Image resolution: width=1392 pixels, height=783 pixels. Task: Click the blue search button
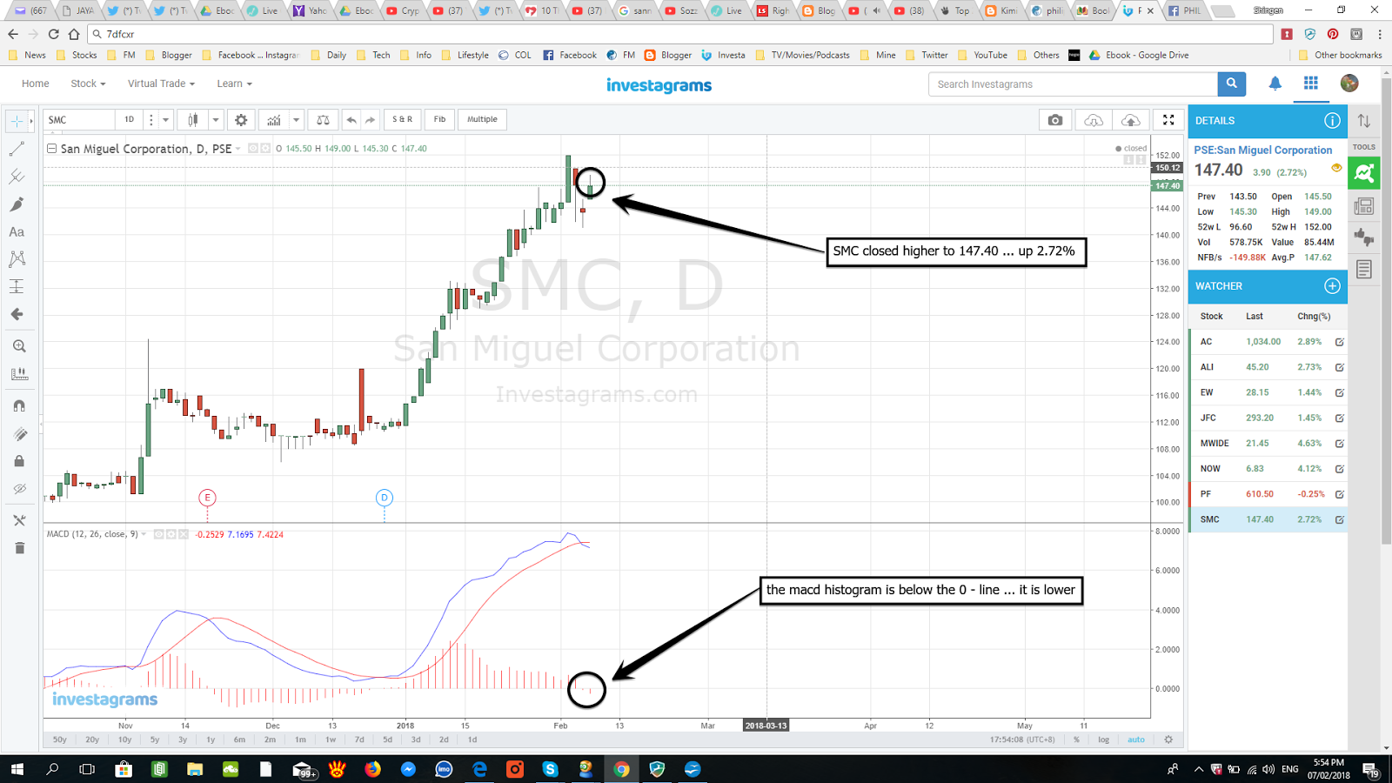click(x=1232, y=84)
